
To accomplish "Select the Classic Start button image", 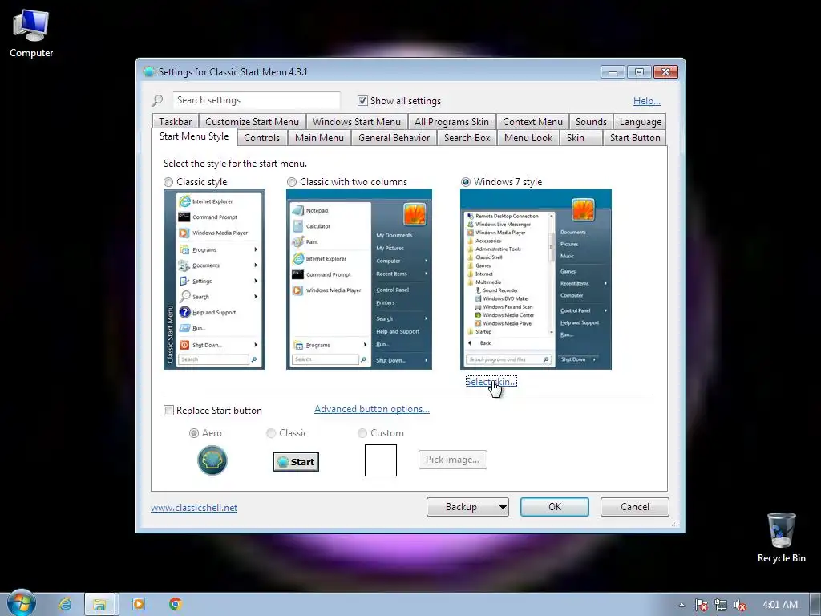I will point(296,461).
